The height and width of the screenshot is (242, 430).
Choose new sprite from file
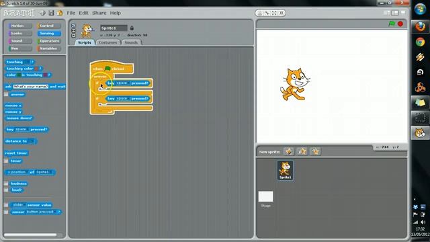pyautogui.click(x=302, y=151)
